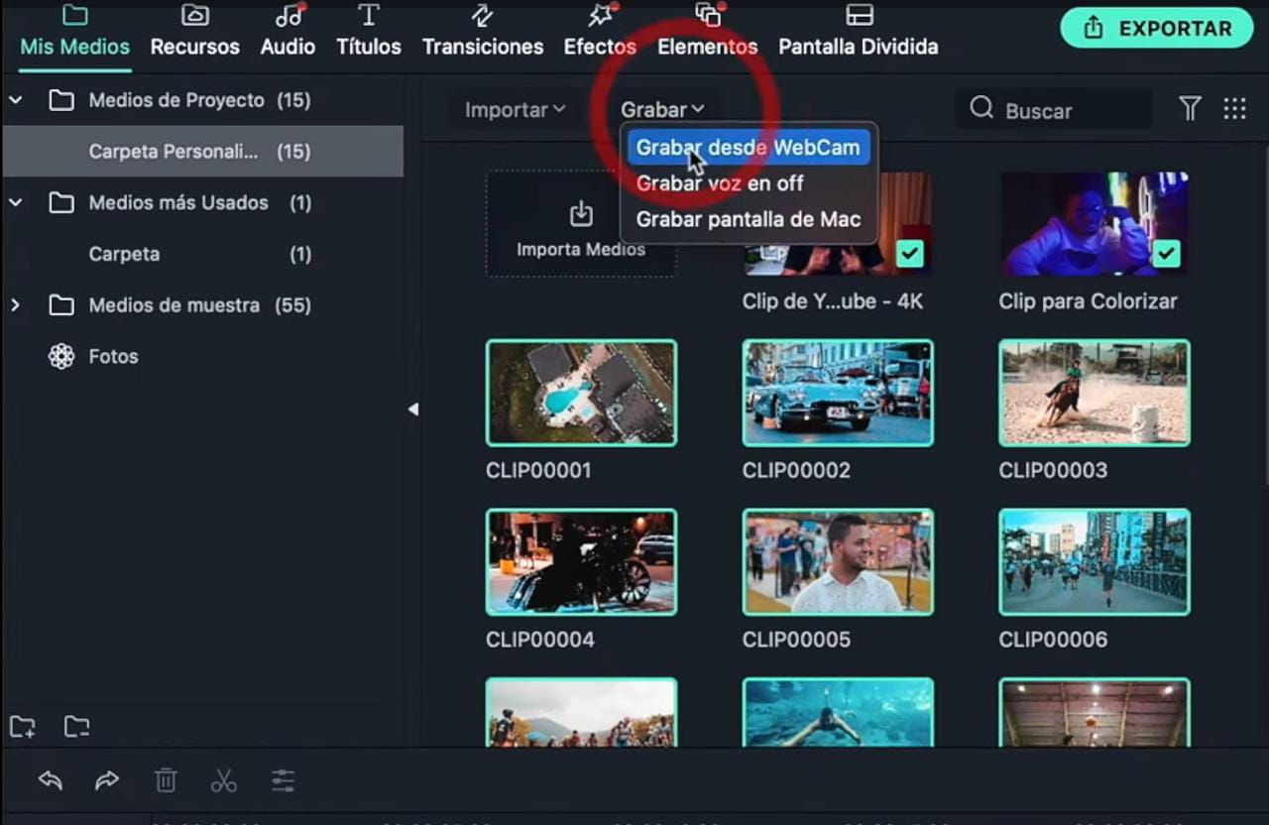Click the Medios de Proyecto folder icon
The image size is (1269, 825).
click(61, 100)
